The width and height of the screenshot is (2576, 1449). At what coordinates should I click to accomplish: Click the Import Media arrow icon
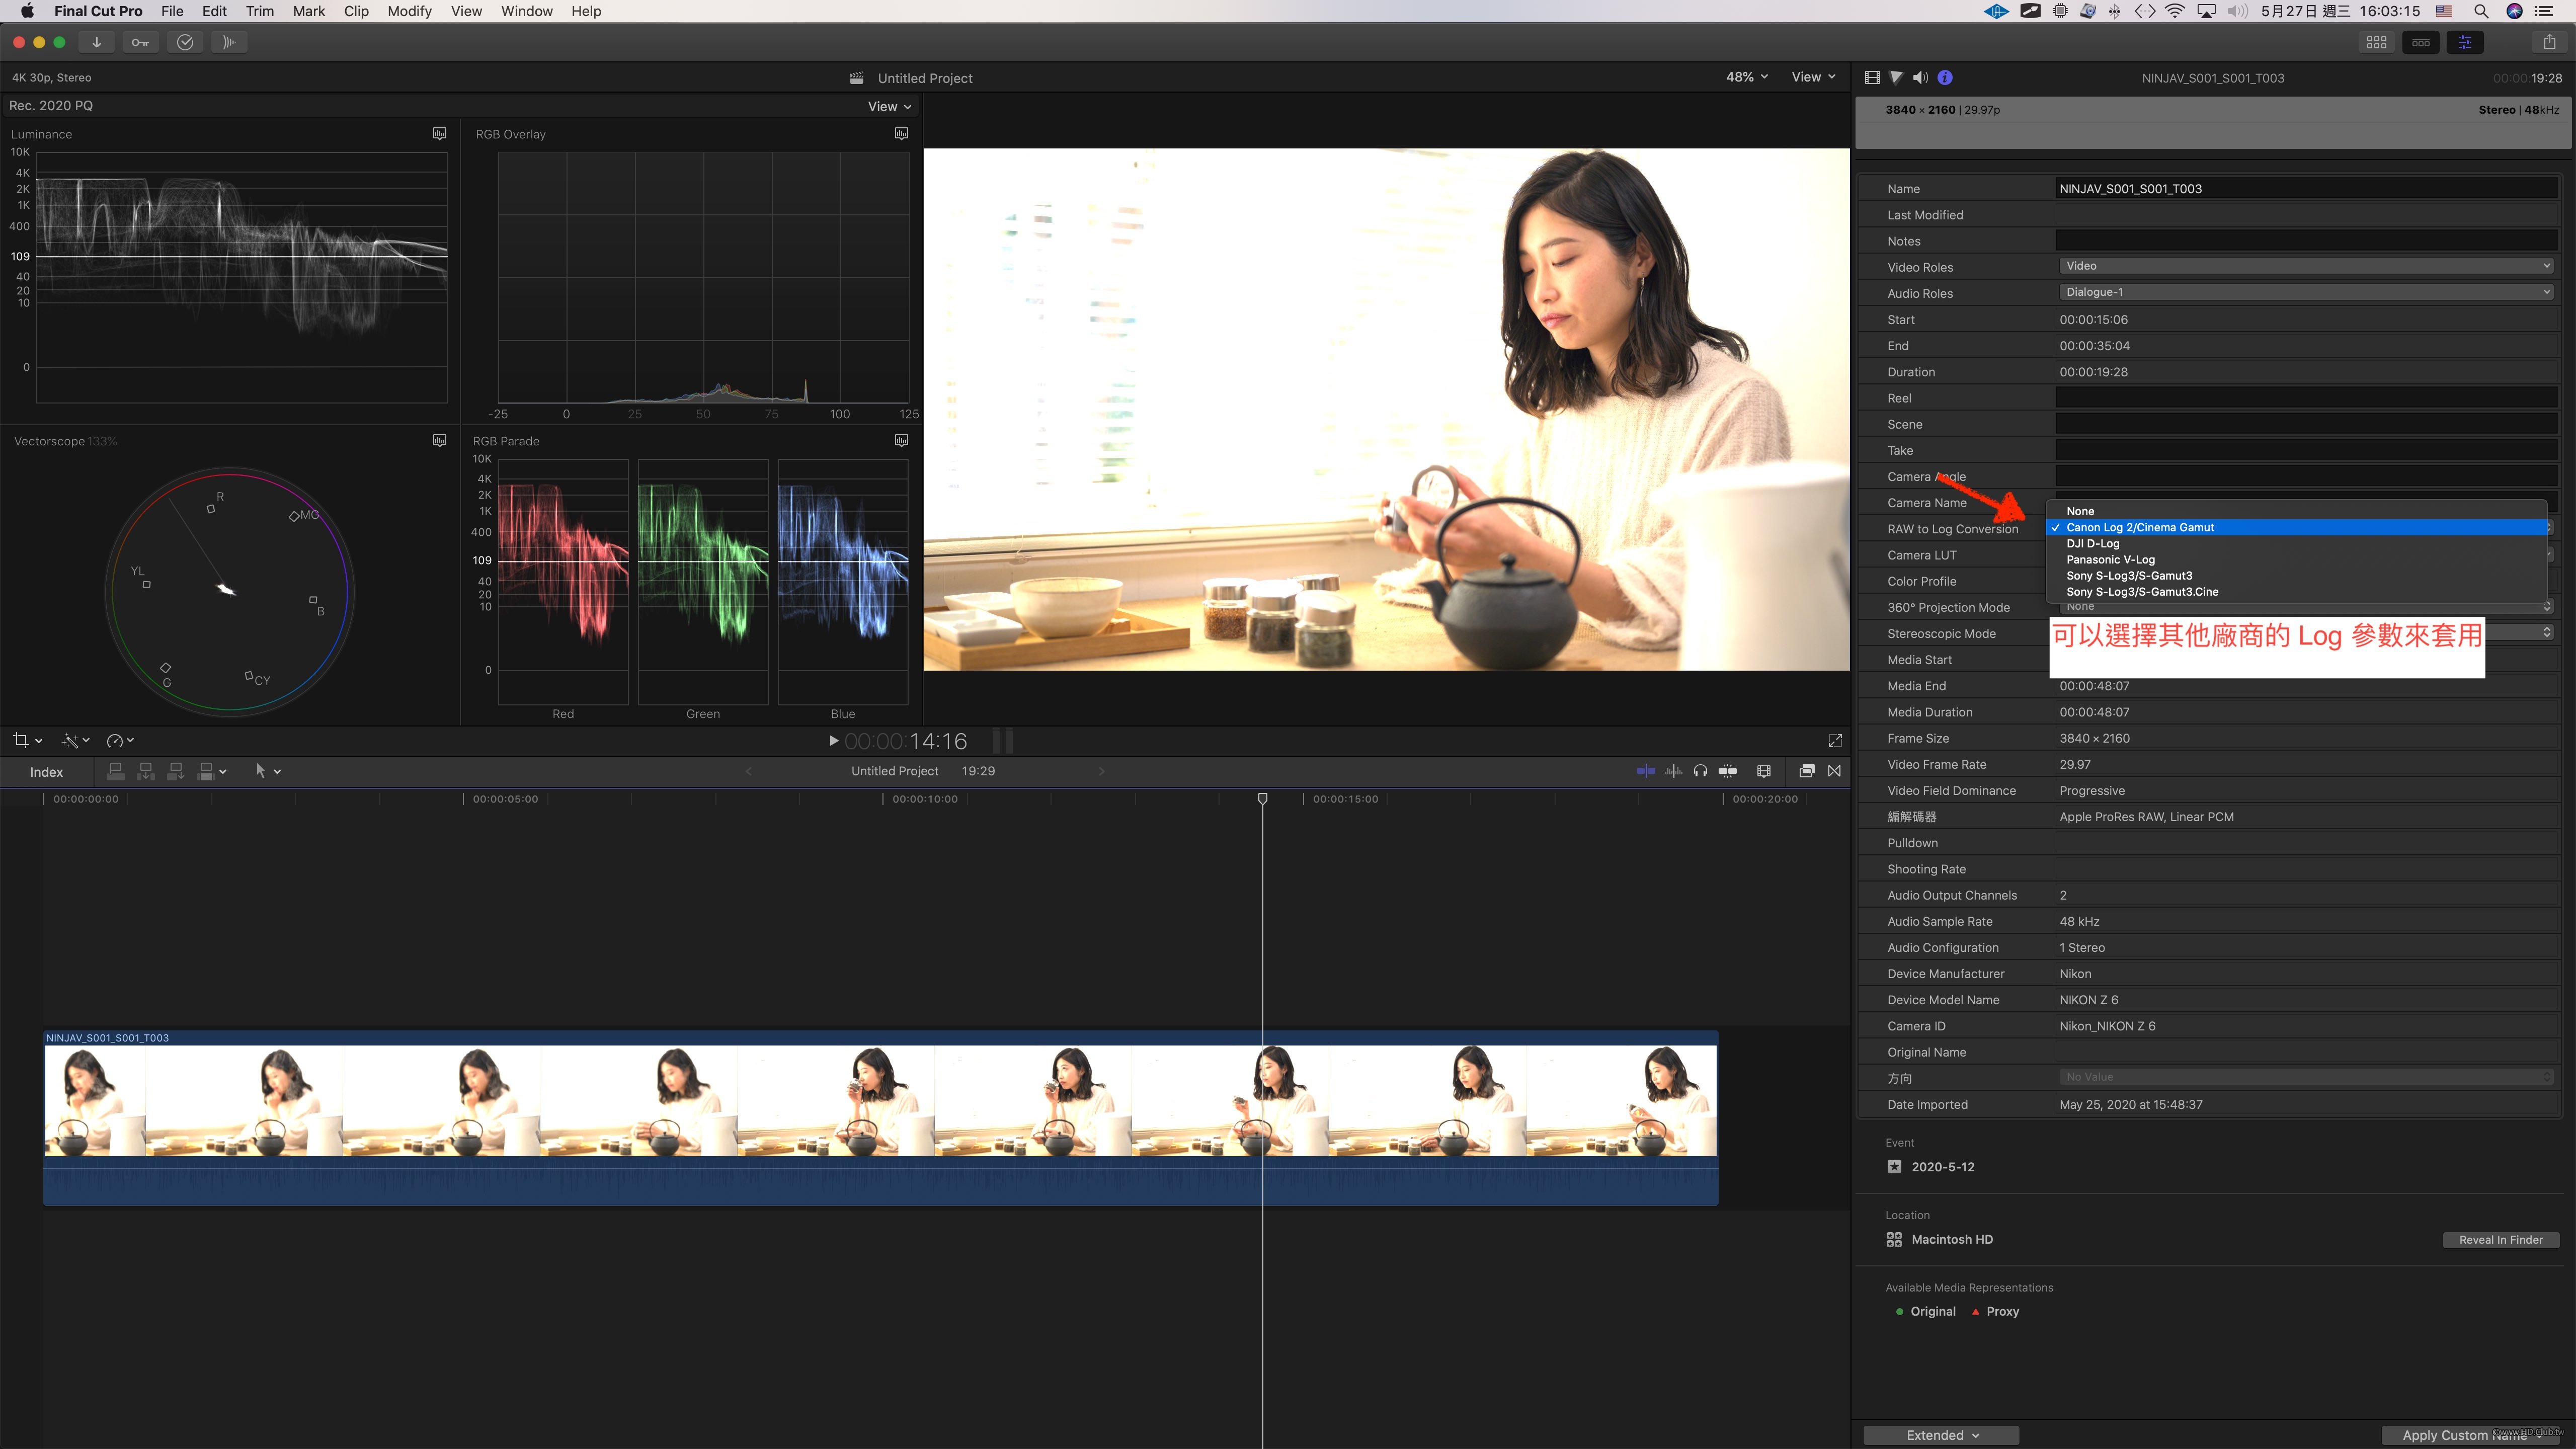click(x=96, y=42)
